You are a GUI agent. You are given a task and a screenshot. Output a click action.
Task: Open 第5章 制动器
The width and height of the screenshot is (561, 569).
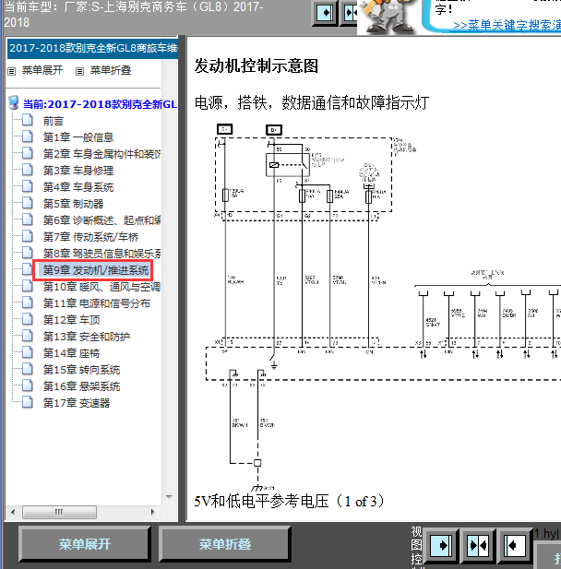coord(73,204)
